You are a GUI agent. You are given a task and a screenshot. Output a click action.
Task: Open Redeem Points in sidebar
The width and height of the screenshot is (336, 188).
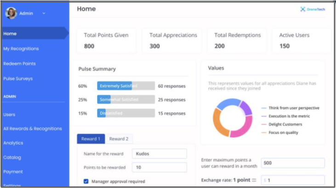tap(19, 63)
